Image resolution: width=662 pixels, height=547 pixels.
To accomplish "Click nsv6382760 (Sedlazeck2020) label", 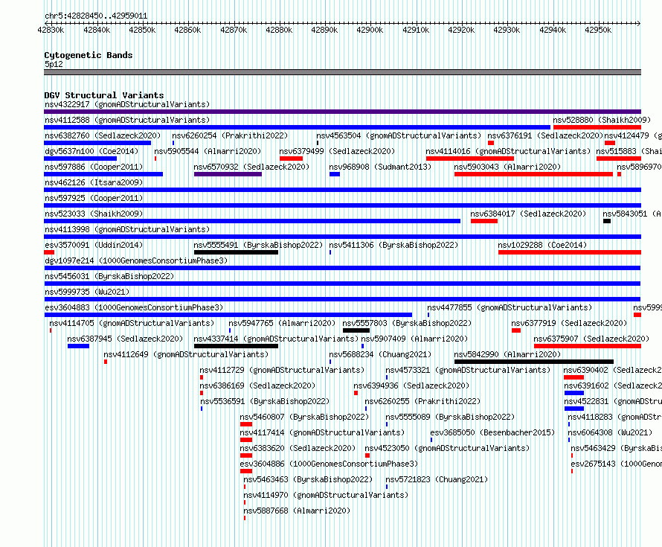I will tap(103, 135).
